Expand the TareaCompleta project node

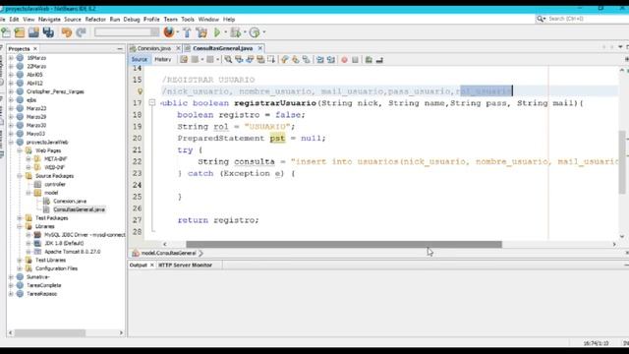(11, 285)
